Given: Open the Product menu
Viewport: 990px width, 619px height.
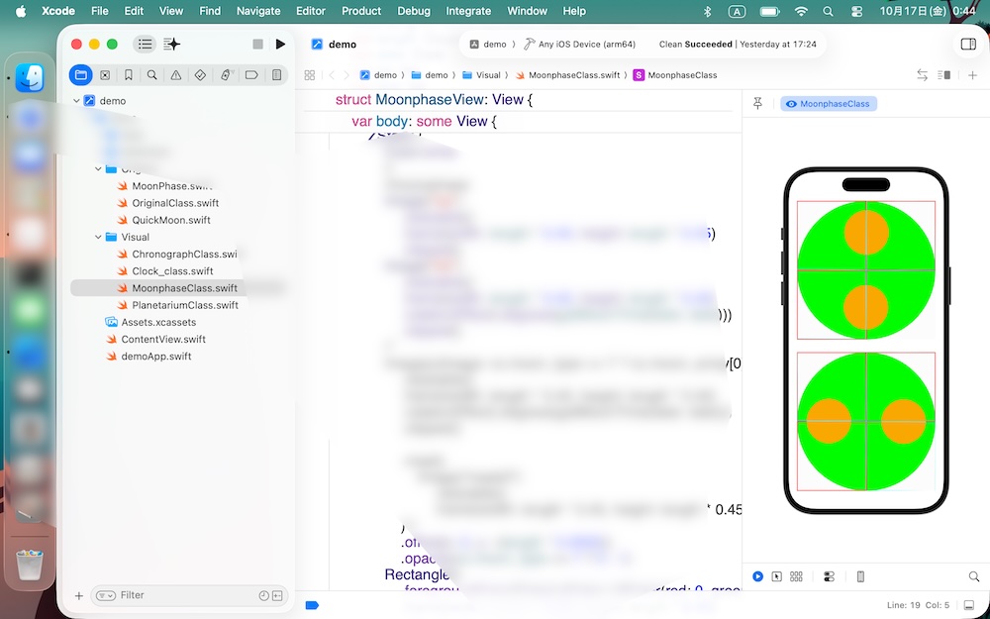Looking at the screenshot, I should coord(361,11).
